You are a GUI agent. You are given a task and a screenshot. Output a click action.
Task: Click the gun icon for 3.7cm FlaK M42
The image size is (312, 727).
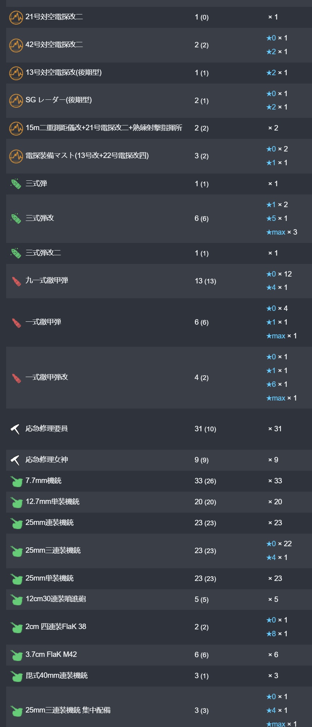(16, 655)
